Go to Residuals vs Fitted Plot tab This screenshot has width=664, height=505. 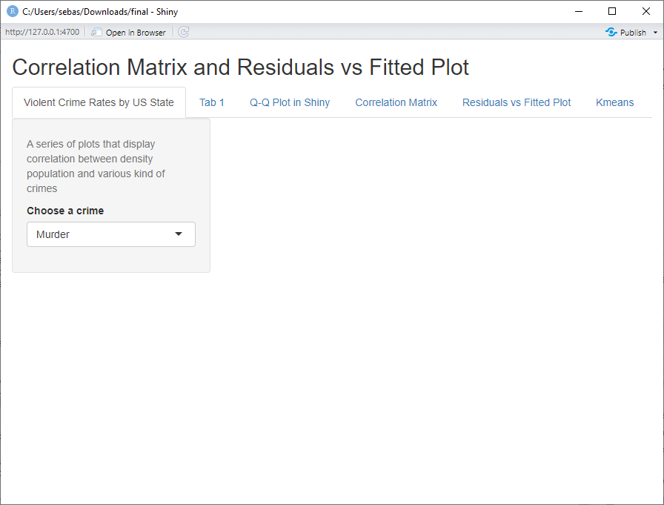(x=517, y=102)
